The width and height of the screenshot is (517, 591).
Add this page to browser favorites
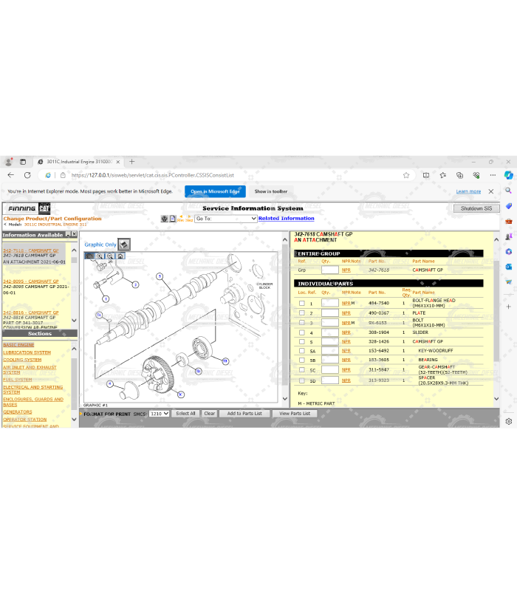point(406,175)
